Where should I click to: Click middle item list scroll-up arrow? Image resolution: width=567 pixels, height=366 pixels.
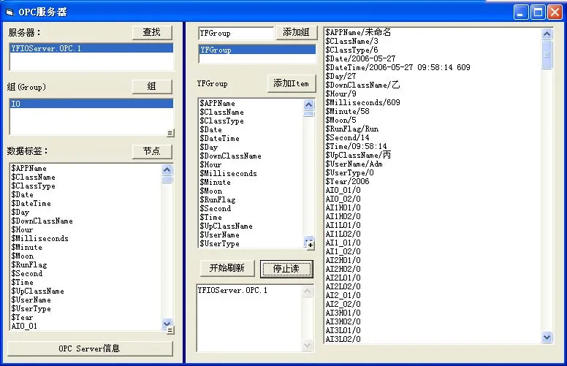(x=308, y=105)
